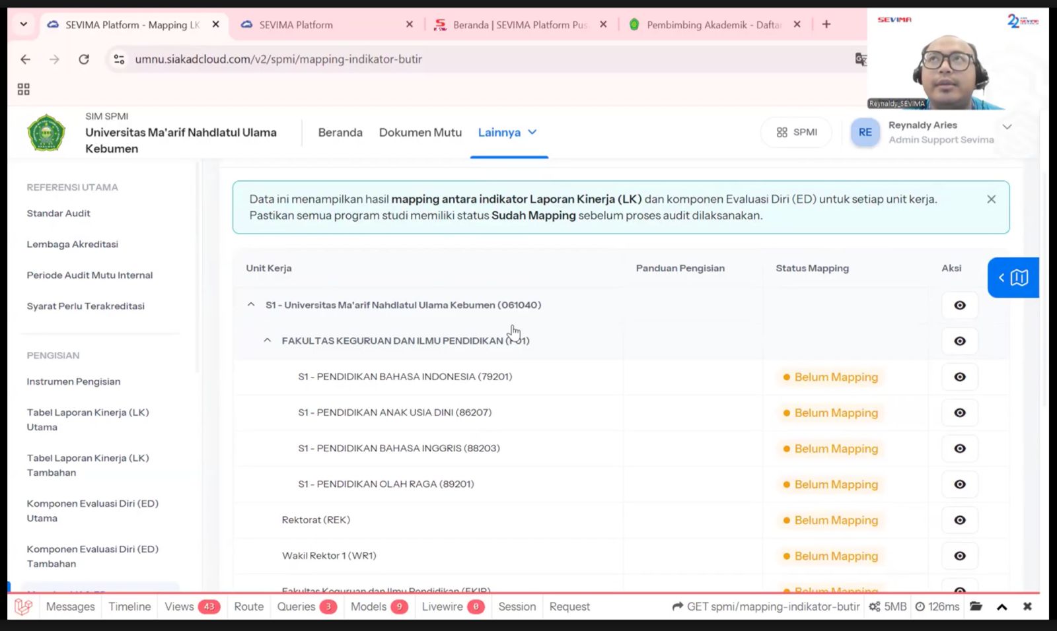
Task: Click the browser back arrow
Action: pos(25,59)
